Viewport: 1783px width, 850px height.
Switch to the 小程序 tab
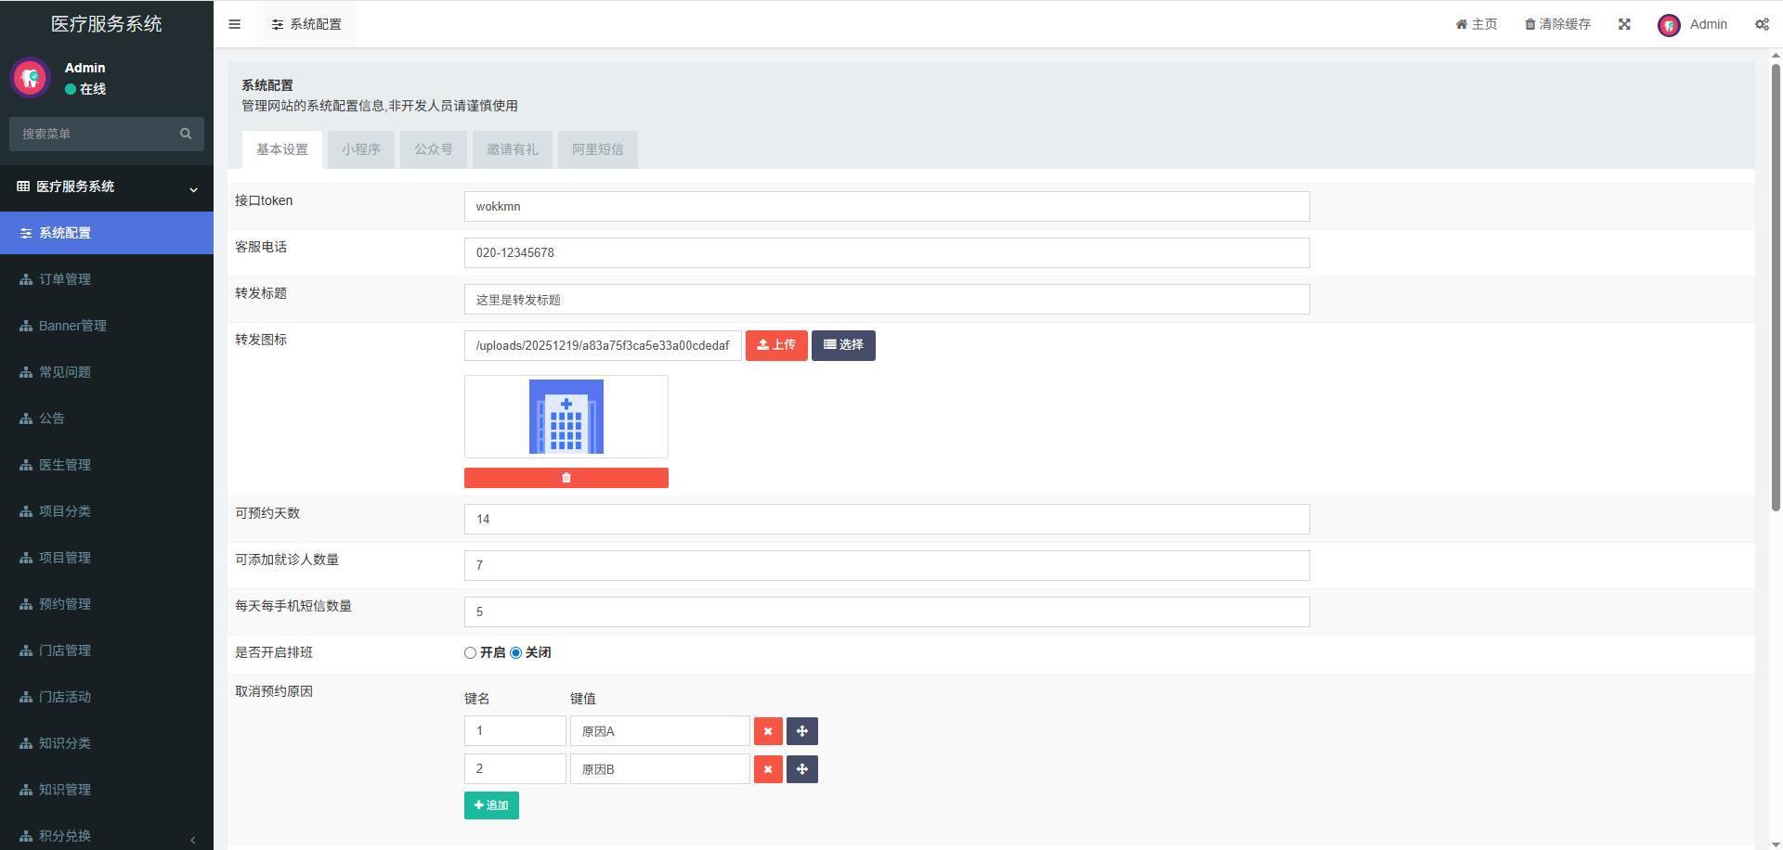[x=360, y=149]
